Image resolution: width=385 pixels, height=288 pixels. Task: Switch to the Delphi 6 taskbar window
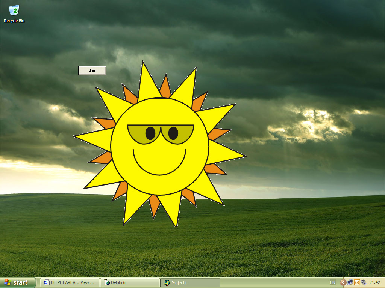(130, 282)
